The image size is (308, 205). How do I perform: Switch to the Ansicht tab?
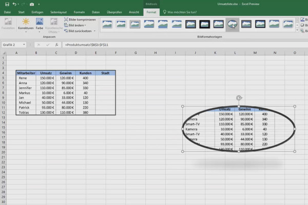(134, 12)
